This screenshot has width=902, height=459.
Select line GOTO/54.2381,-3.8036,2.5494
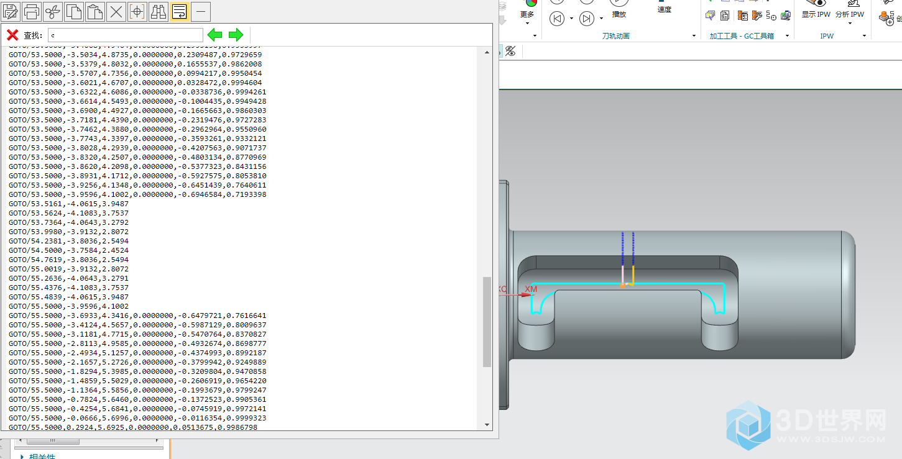click(x=69, y=241)
